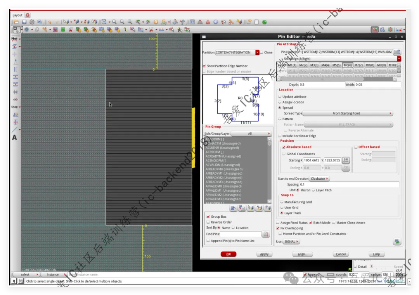Select the Update attribute radio button

(280, 97)
